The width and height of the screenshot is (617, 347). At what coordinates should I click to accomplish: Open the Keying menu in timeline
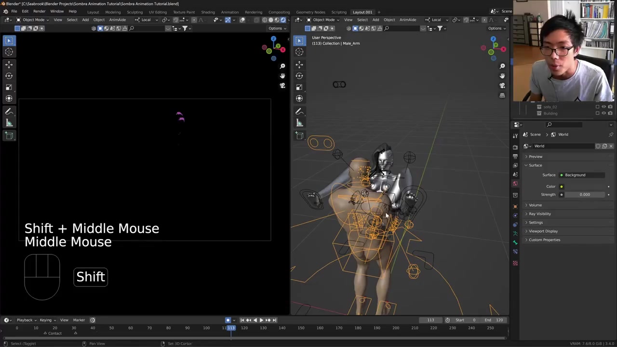(45, 320)
